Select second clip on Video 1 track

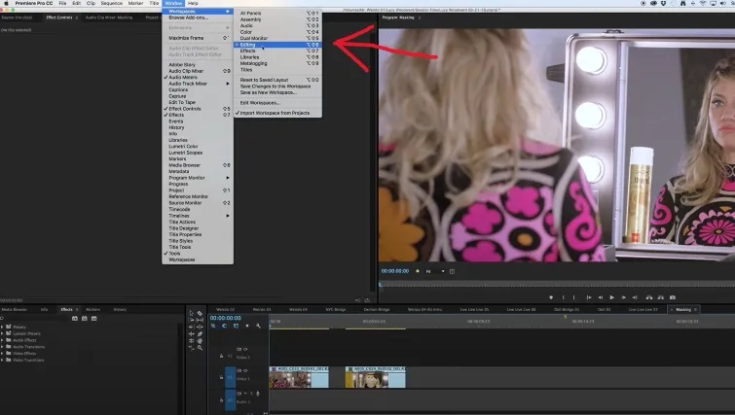click(376, 377)
